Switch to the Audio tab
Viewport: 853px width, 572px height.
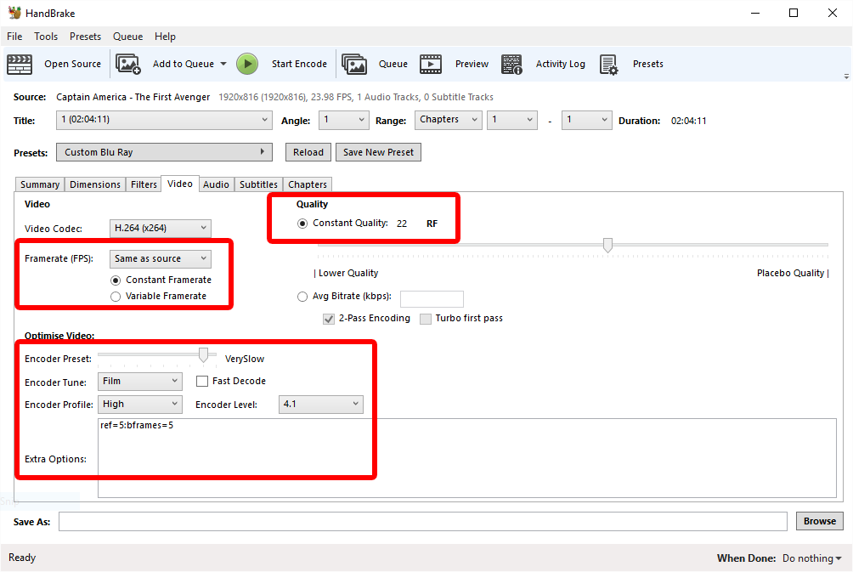click(x=216, y=184)
